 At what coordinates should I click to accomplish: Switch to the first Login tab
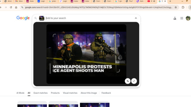[41, 1]
